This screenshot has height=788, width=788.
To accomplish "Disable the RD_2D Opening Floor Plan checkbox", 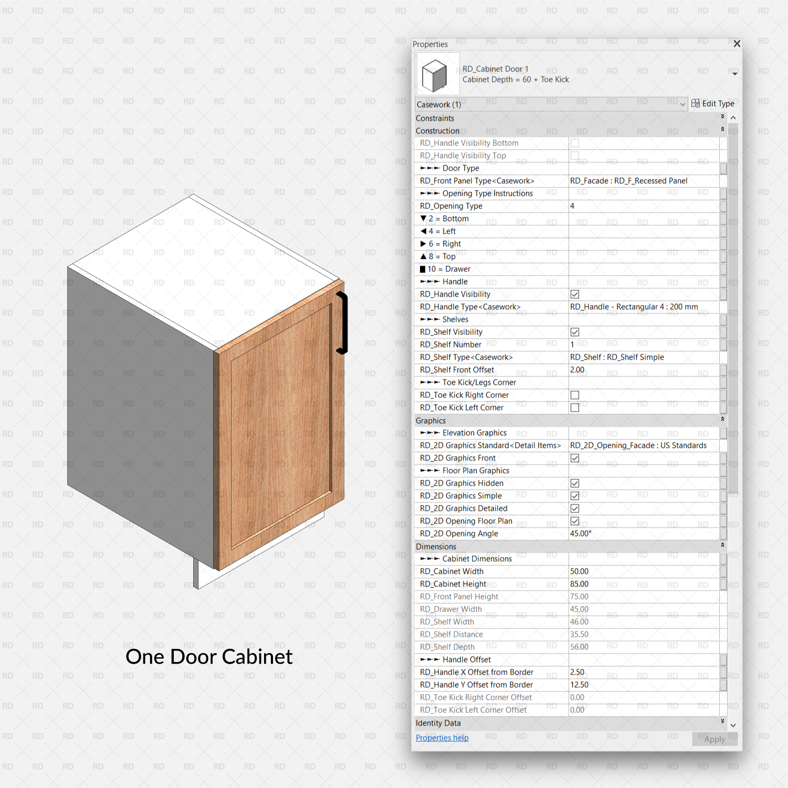I will click(x=574, y=521).
